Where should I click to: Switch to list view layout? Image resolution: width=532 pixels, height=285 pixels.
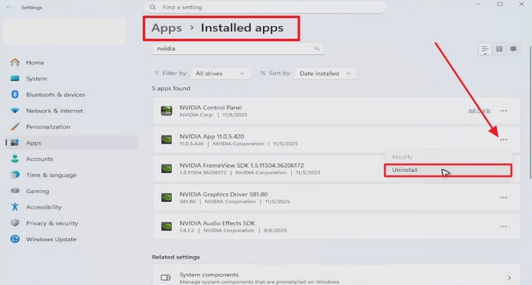[485, 49]
